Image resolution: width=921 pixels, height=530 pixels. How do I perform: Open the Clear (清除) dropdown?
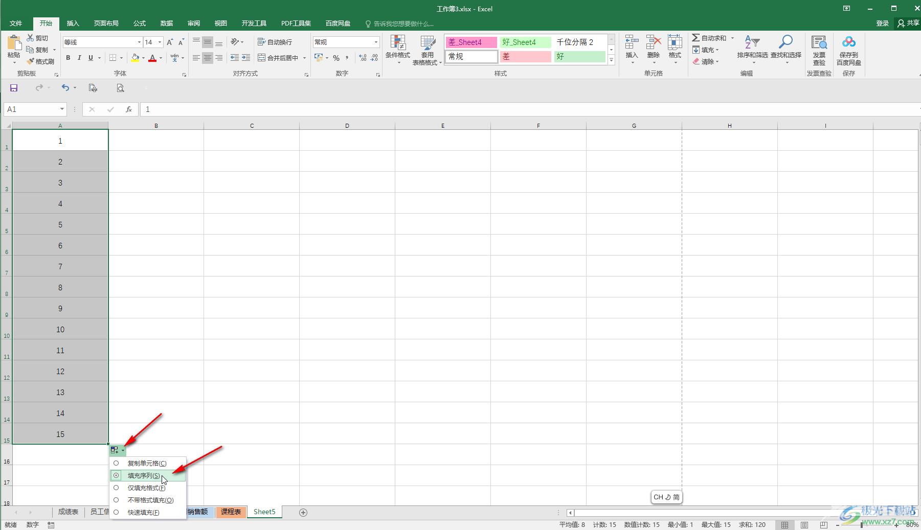point(706,61)
